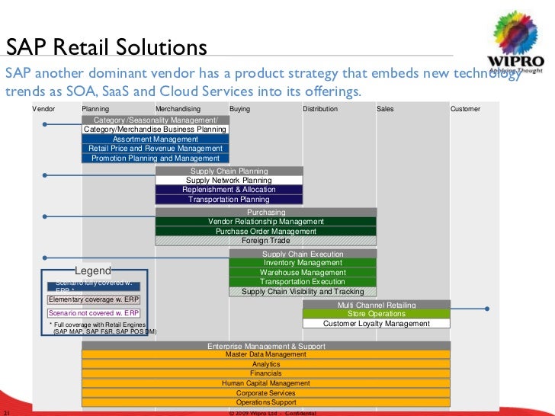Click the blue fully covered legend swatch
The width and height of the screenshot is (555, 416).
(x=94, y=286)
